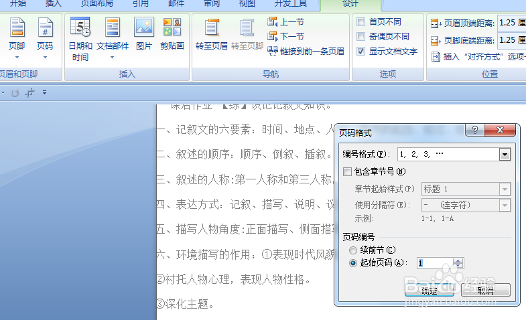Image resolution: width=526 pixels, height=320 pixels.
Task: Click the cross-shaped icon in quick access toolbar
Action: [30, 92]
